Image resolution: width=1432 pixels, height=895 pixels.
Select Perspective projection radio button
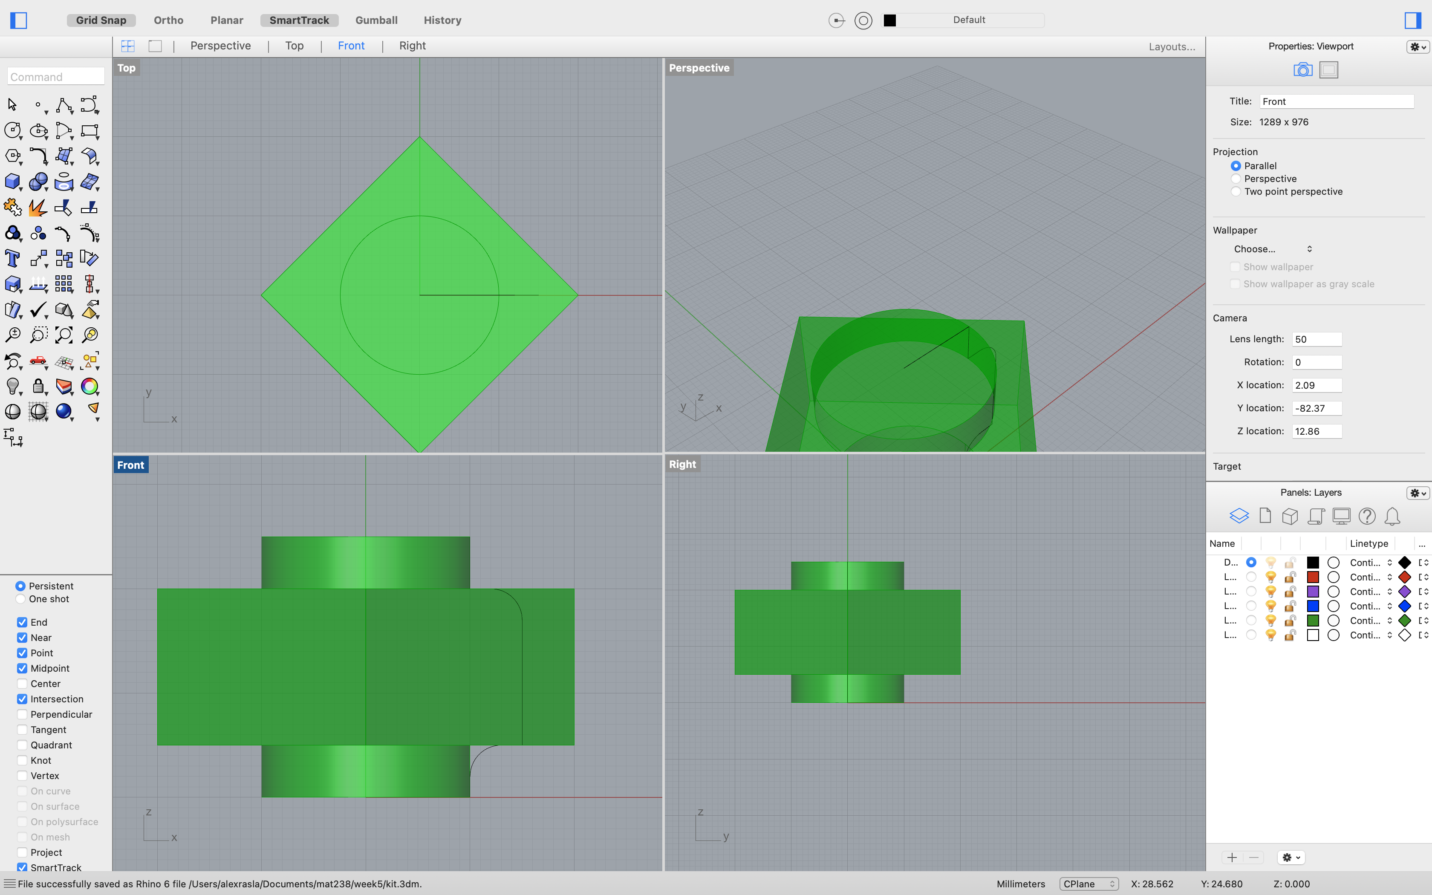[1236, 179]
